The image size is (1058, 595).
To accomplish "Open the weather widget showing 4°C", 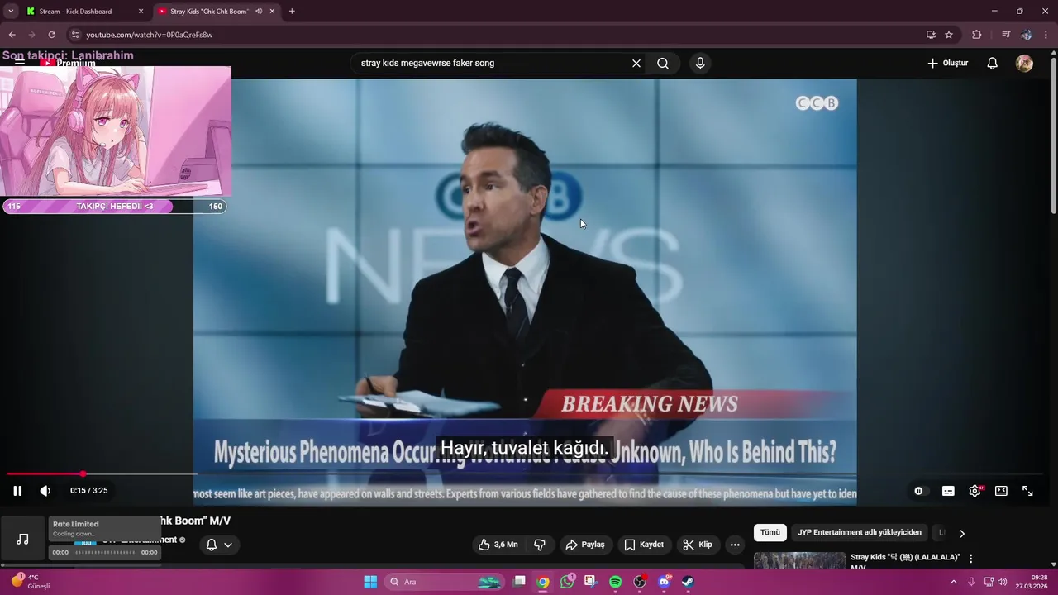I will [x=30, y=582].
